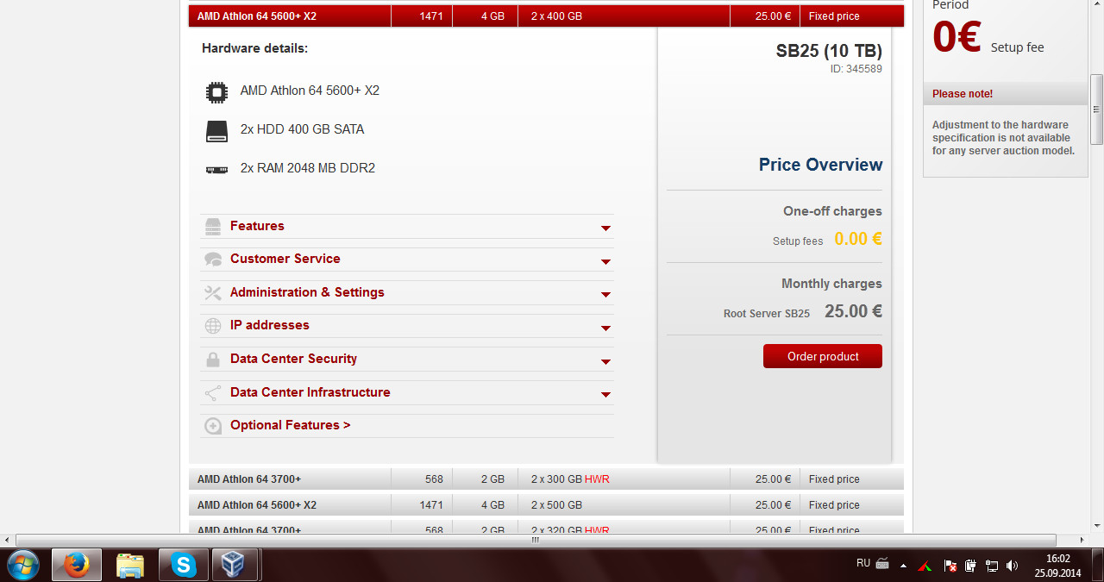Expand the Data Center Security arrow
The height and width of the screenshot is (582, 1104).
tap(605, 361)
